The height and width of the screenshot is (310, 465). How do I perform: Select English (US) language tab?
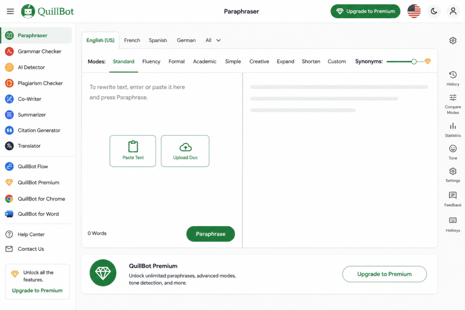tap(100, 40)
